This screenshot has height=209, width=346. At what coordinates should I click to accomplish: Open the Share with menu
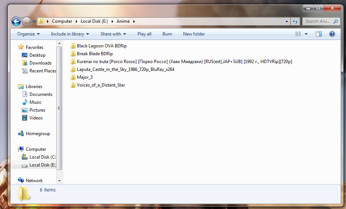coord(113,34)
